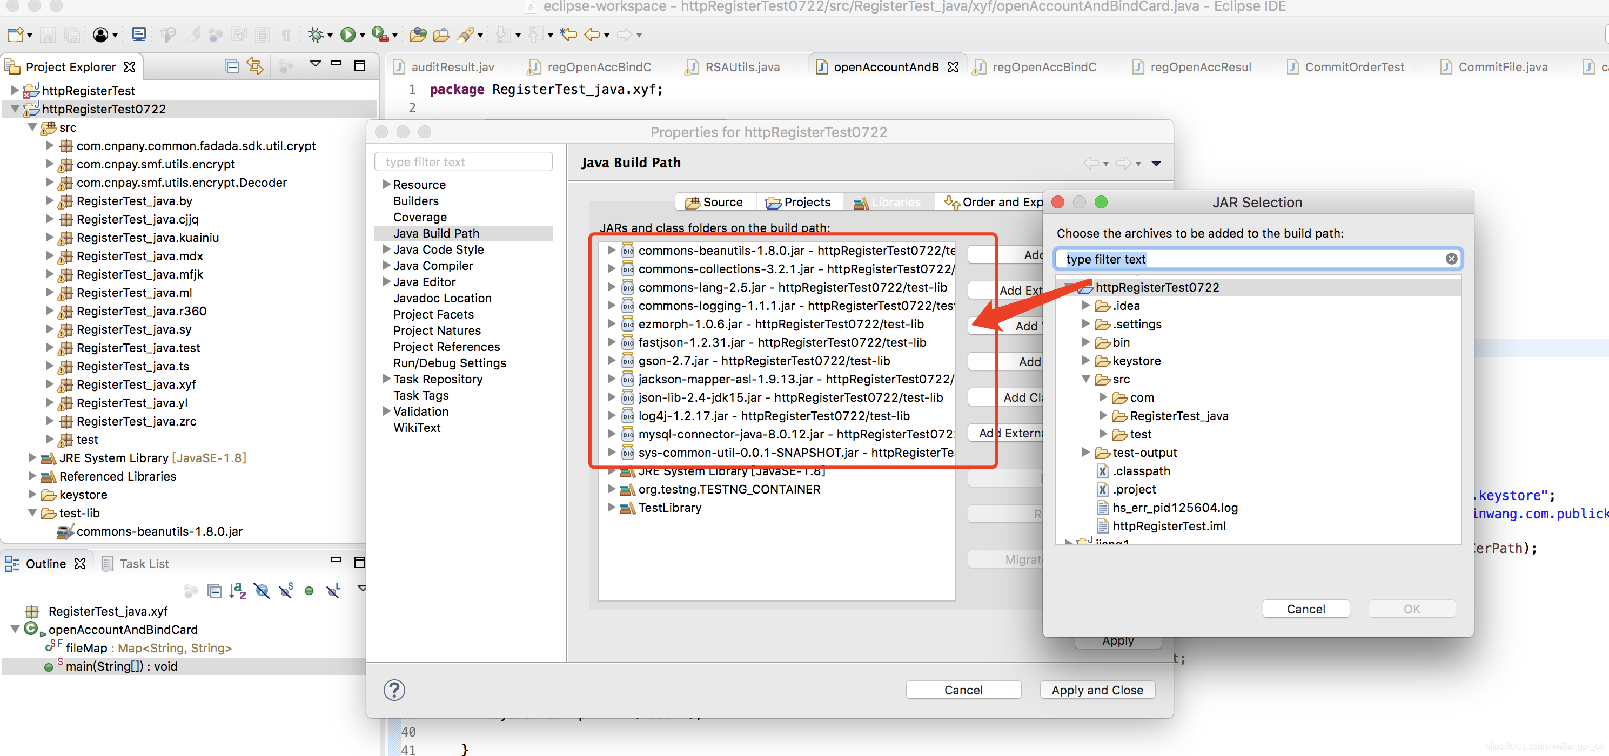Click the properties type filter text field
This screenshot has width=1609, height=756.
click(x=464, y=161)
